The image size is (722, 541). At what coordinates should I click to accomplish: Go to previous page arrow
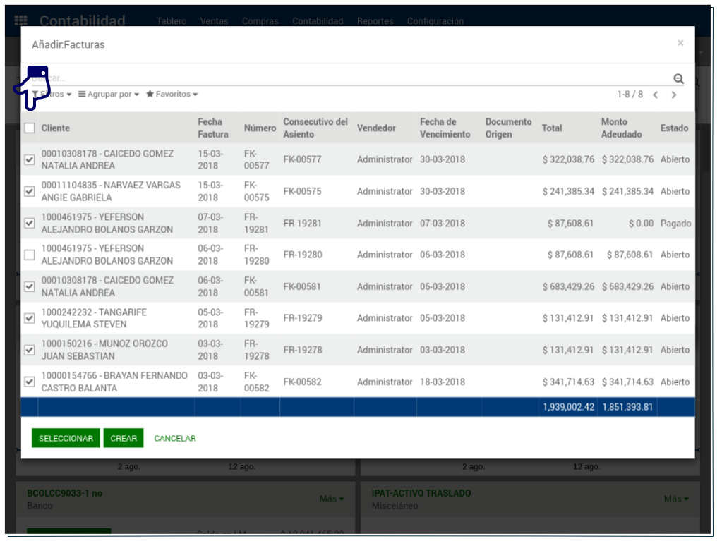656,95
